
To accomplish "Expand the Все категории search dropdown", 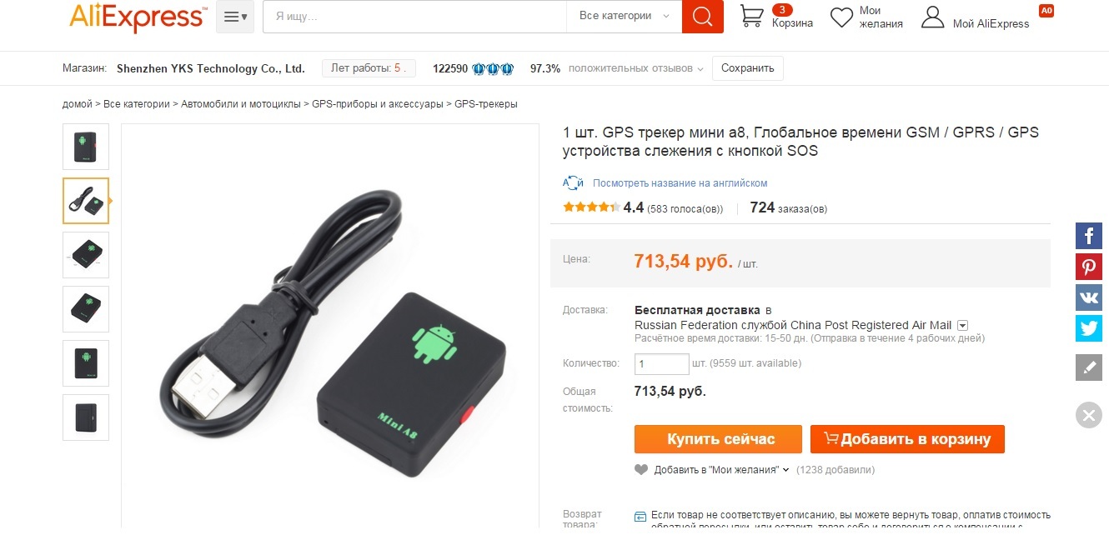I will click(625, 16).
